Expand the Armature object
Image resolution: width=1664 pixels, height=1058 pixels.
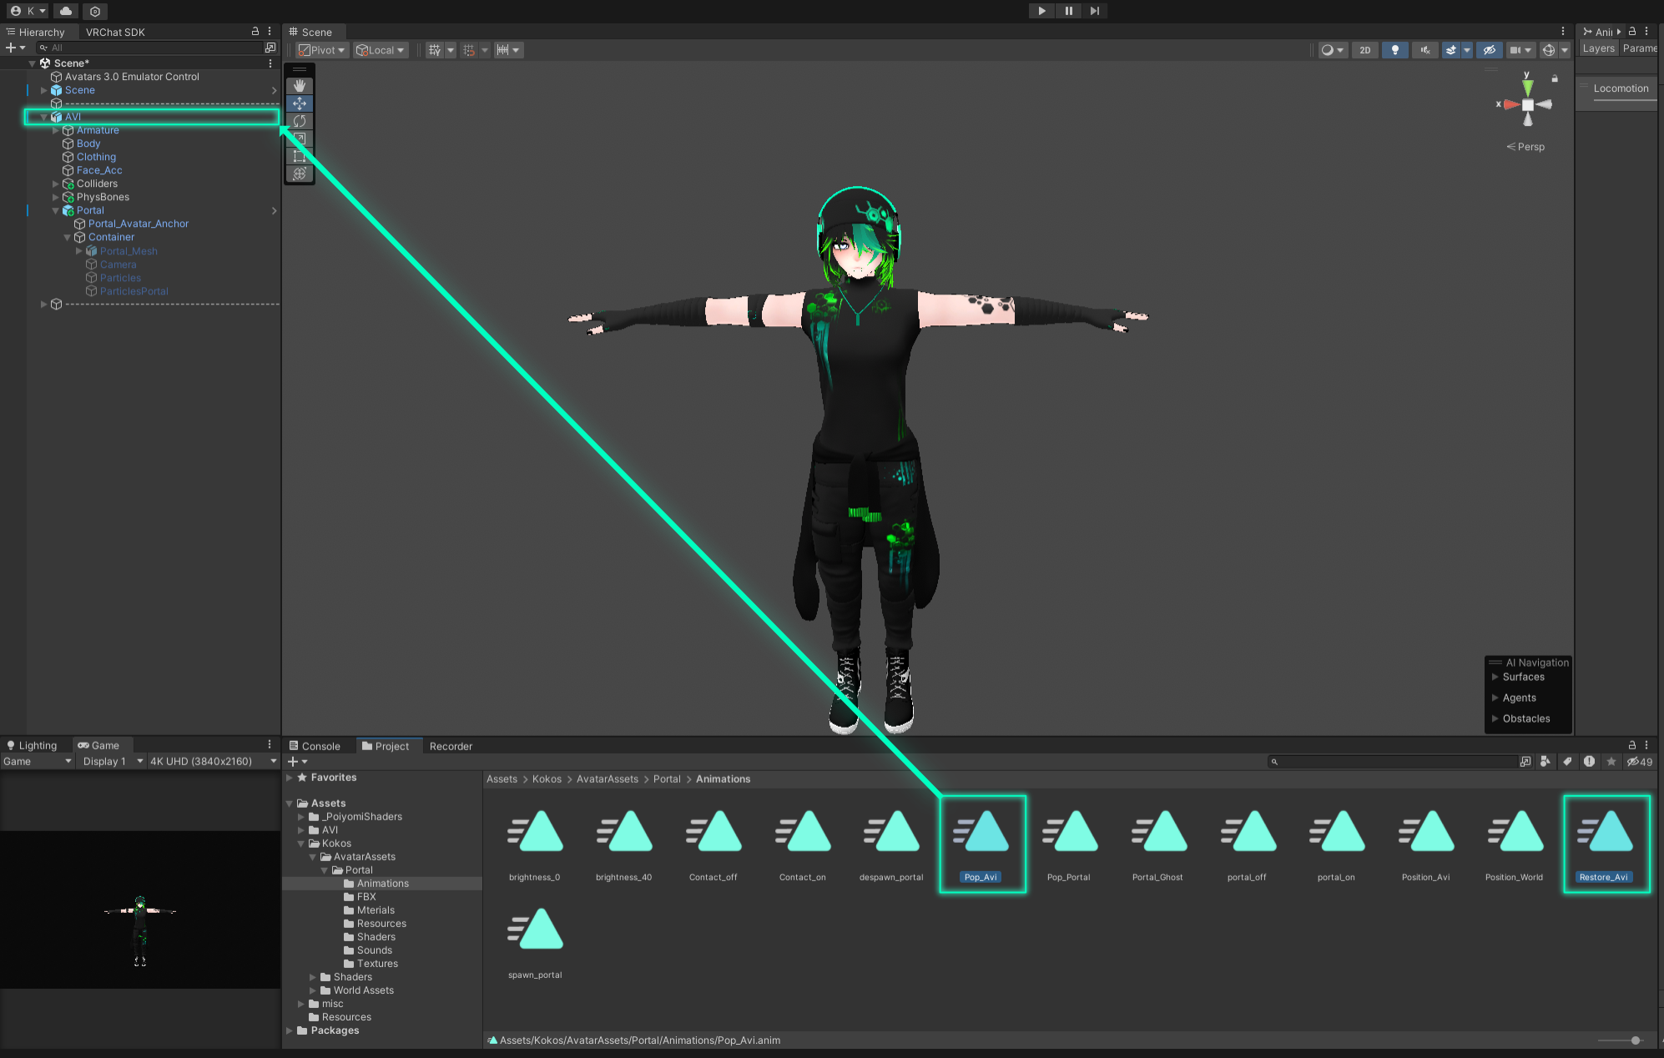[x=56, y=130]
